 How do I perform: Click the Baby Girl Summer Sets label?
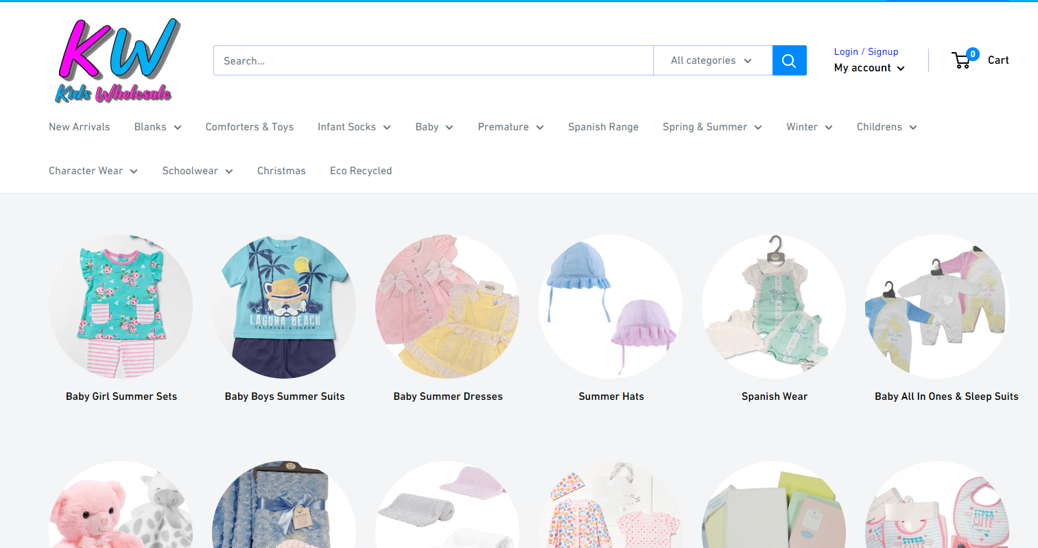click(121, 396)
